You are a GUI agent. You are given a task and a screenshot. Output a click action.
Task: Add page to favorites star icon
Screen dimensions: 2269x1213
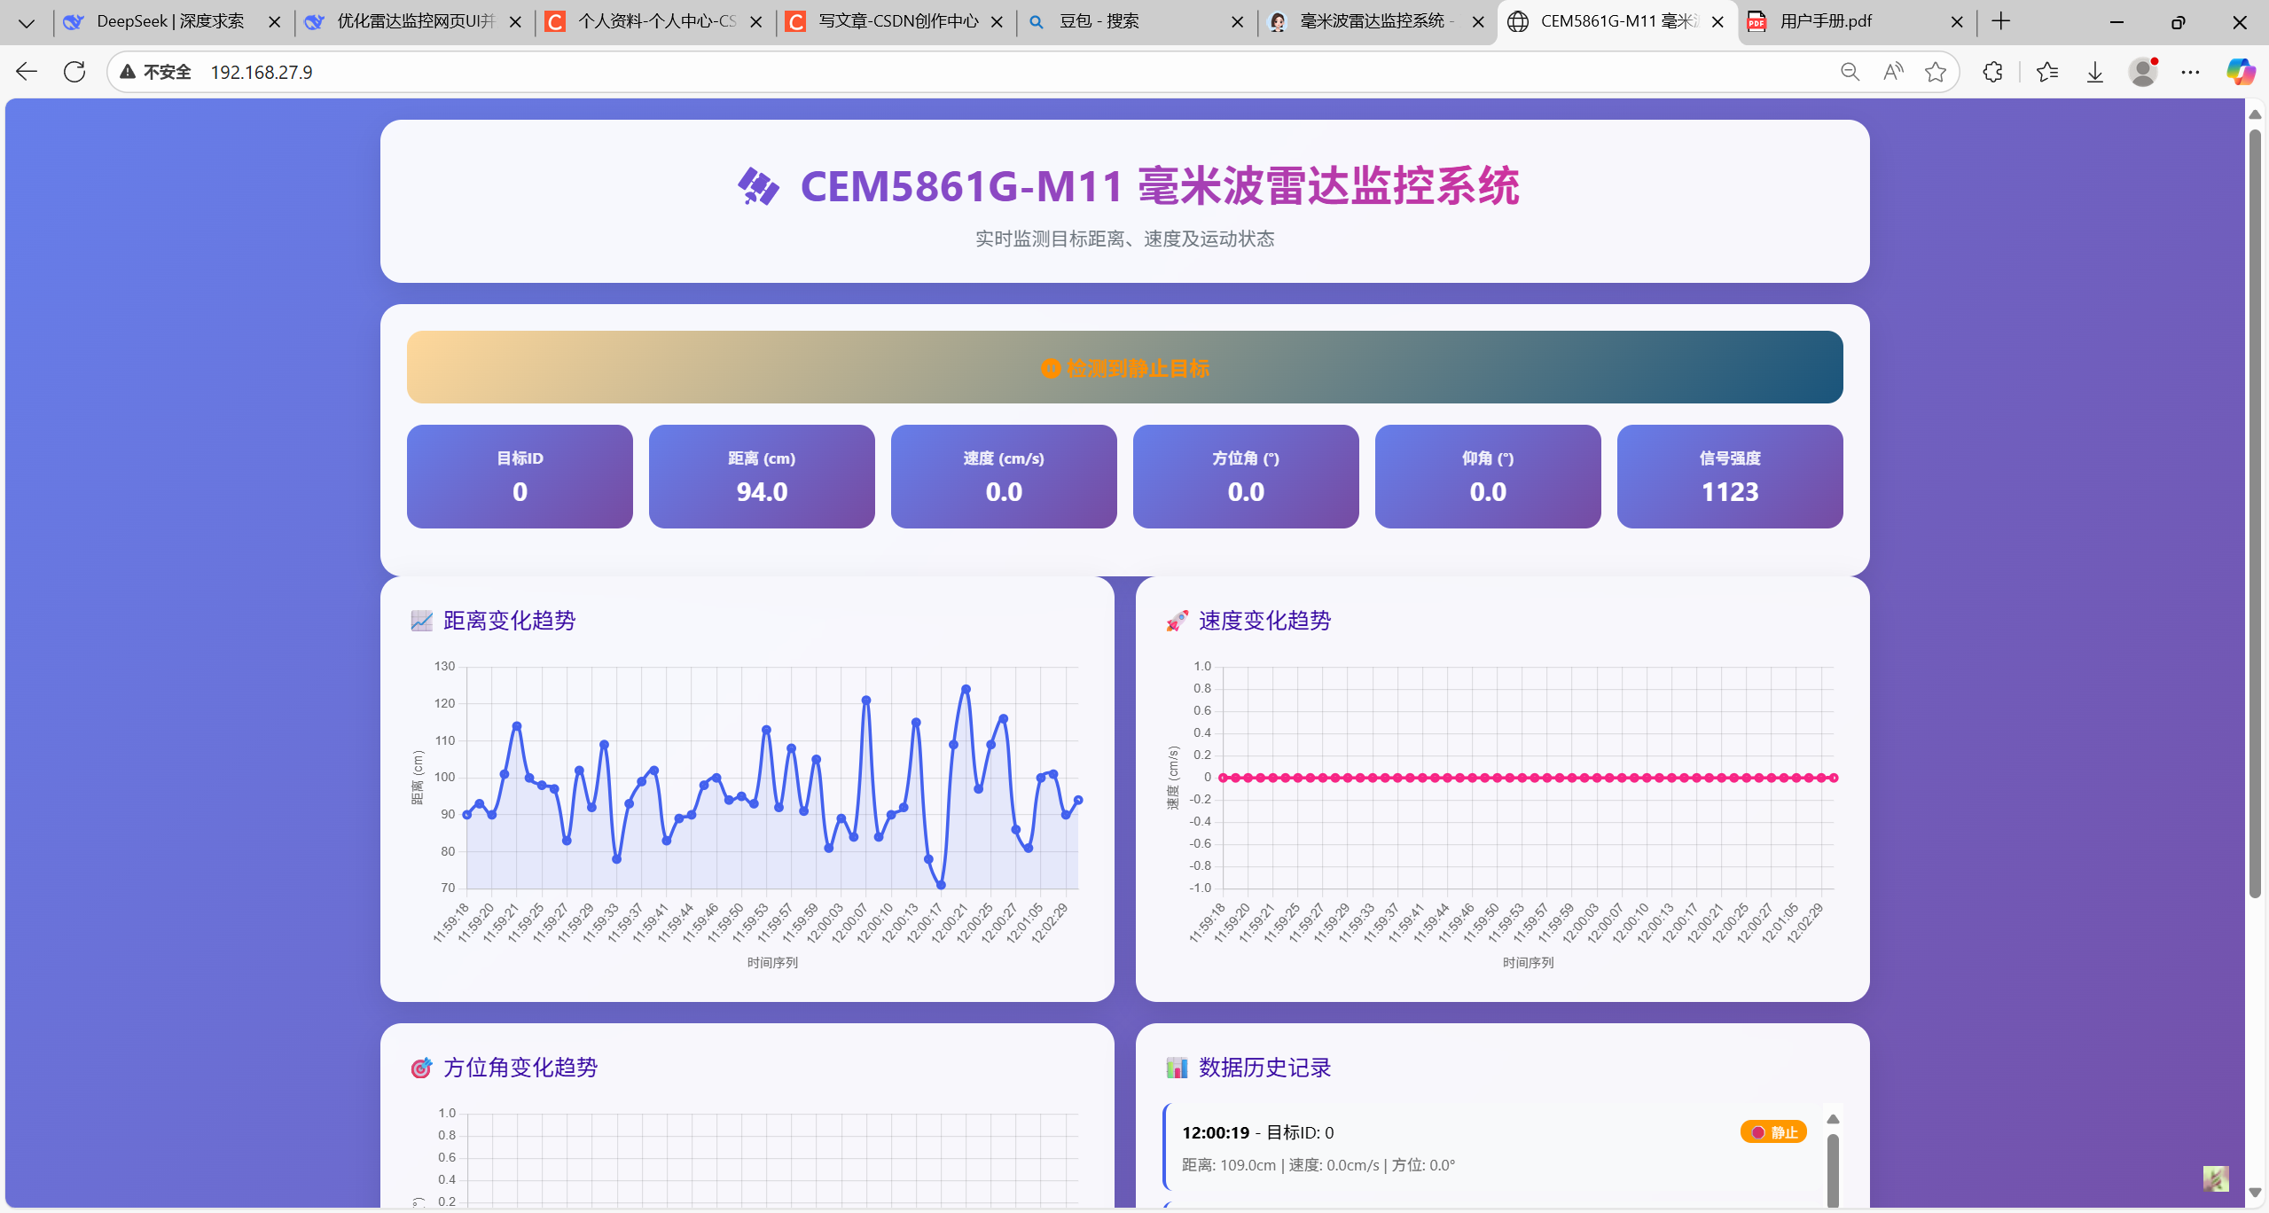click(1936, 72)
